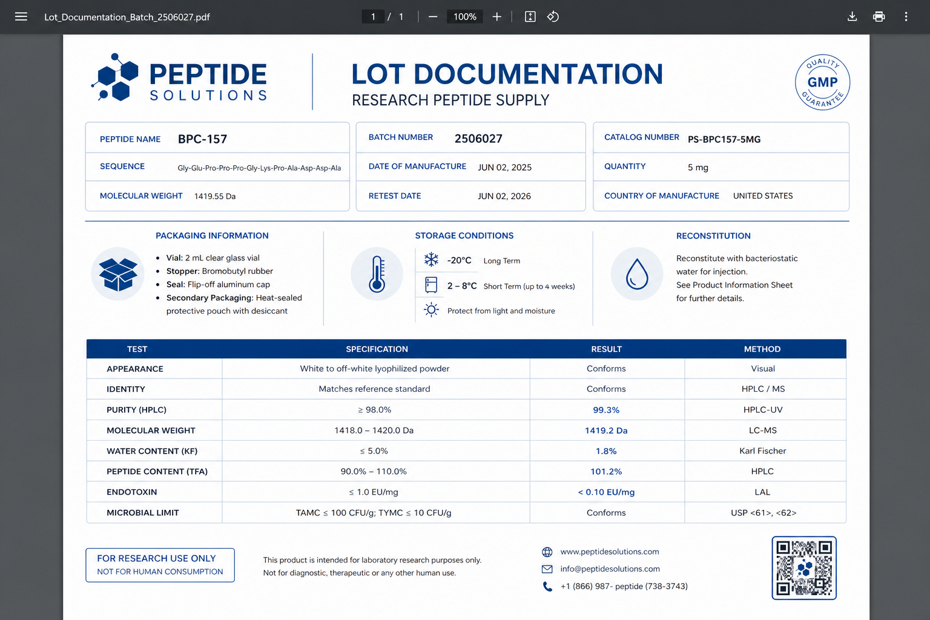
Task: Click the APPEARANCE test row label
Action: click(x=135, y=369)
